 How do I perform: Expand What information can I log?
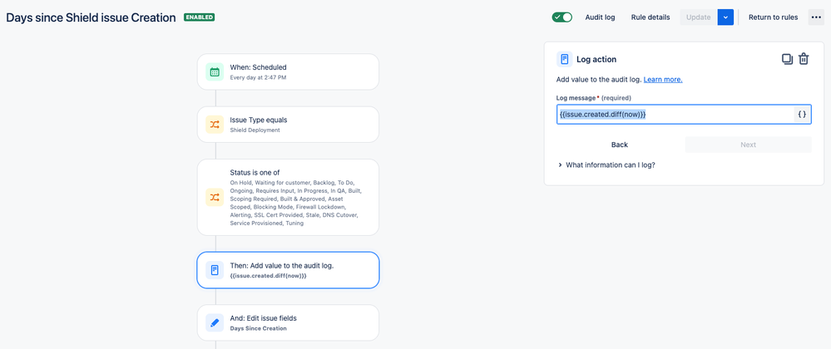point(606,165)
